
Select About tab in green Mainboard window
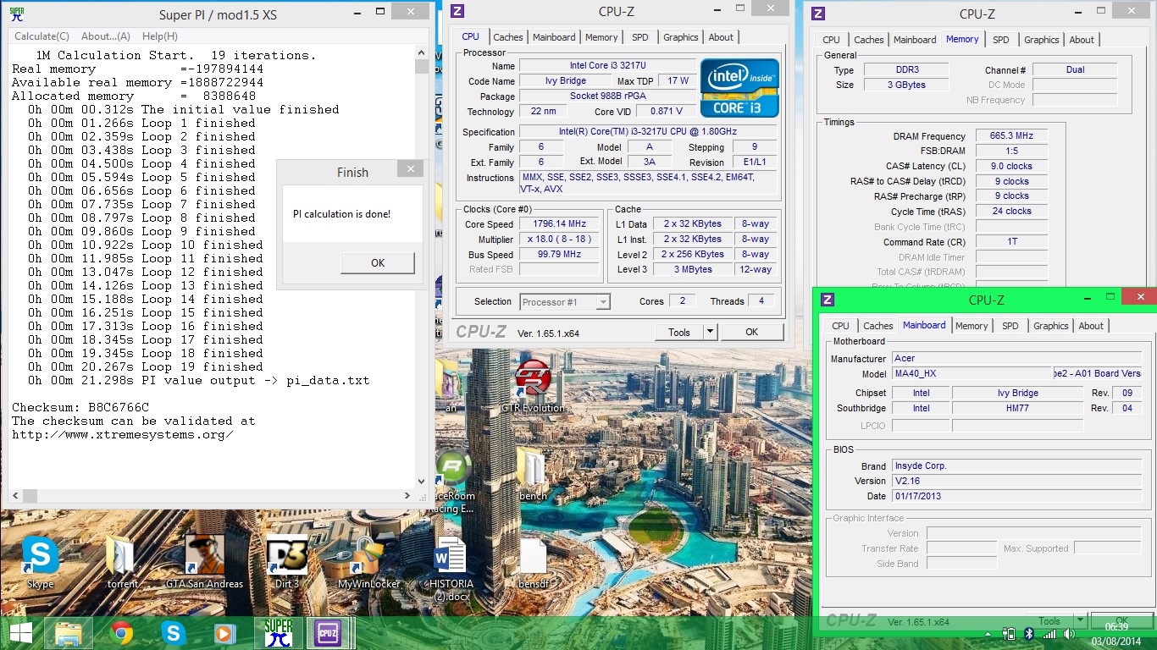click(1091, 326)
